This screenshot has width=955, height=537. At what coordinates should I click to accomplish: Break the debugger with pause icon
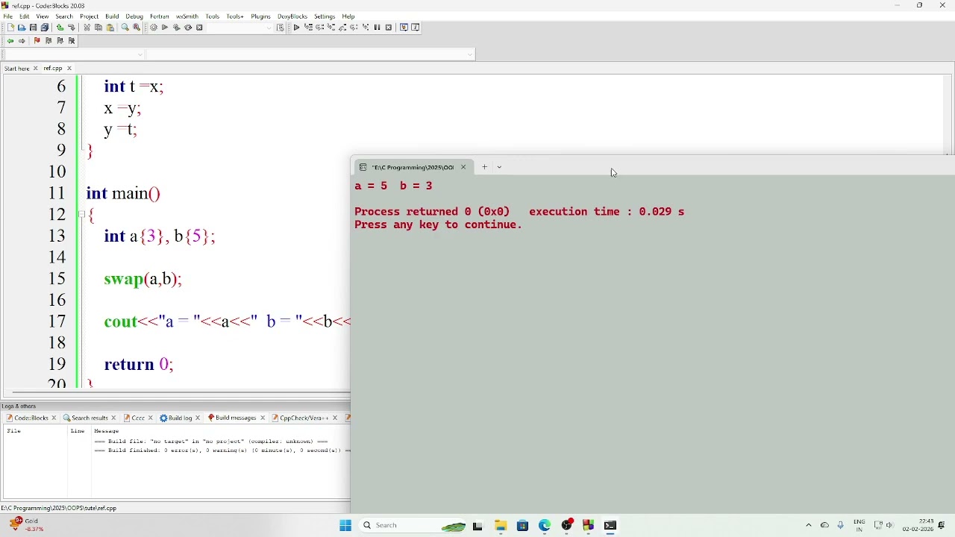pos(378,28)
